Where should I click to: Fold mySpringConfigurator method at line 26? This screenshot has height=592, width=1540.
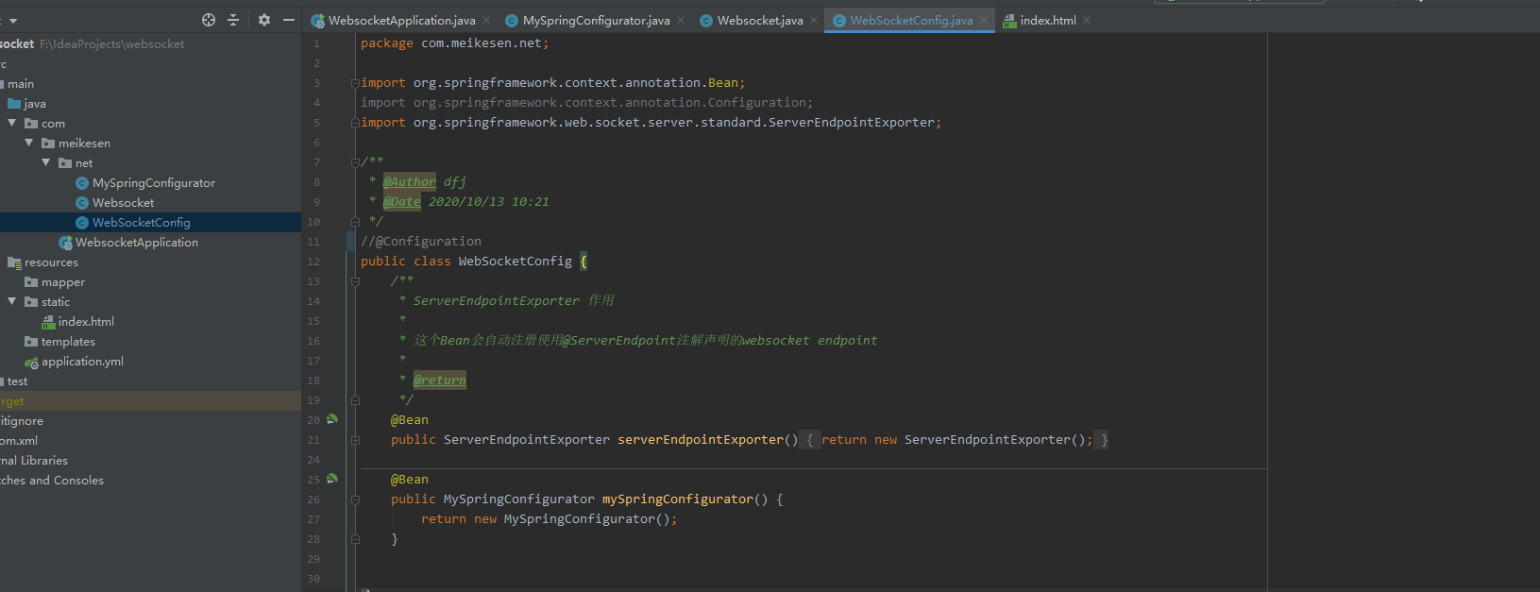click(x=355, y=499)
